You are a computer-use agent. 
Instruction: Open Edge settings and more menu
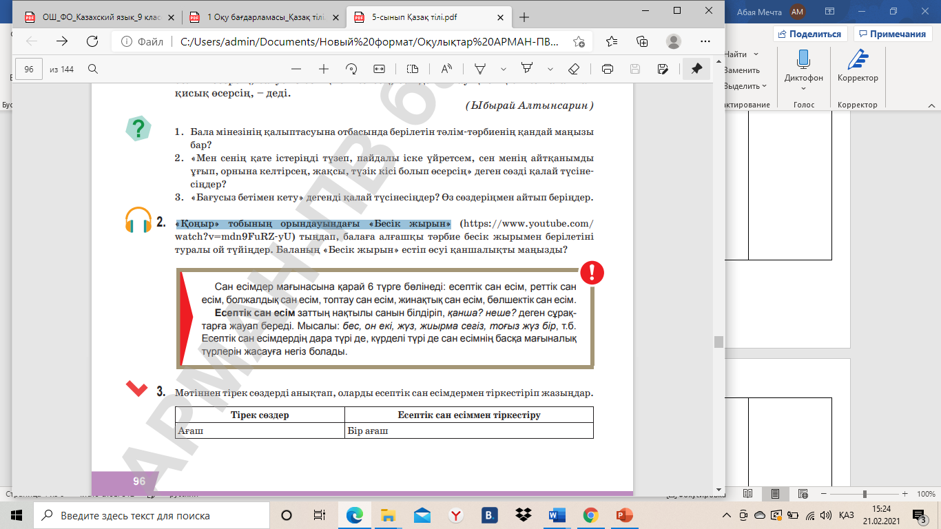(x=703, y=41)
